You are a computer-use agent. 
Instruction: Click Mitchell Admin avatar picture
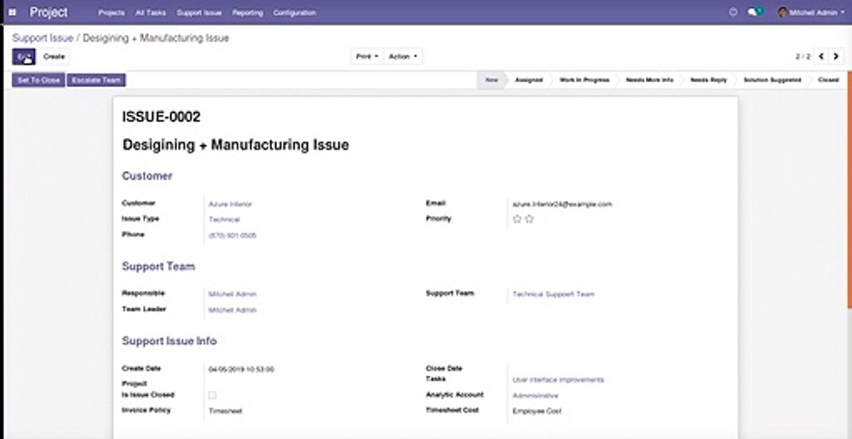[x=782, y=12]
